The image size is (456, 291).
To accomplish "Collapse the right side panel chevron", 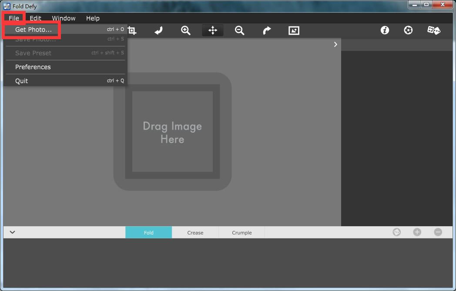I will [x=335, y=44].
